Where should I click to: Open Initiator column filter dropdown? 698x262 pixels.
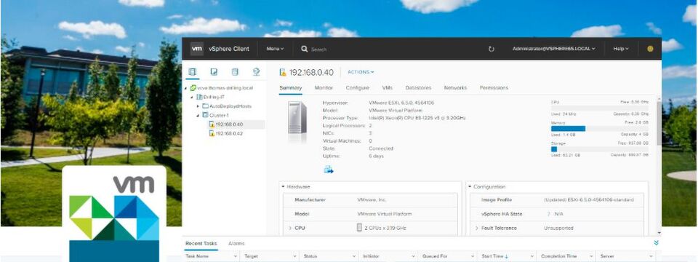413,257
